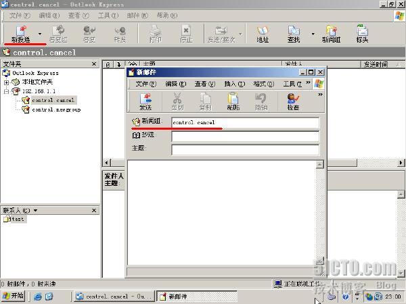Select the 192.168.1.1 news server
This screenshot has height=304, width=406.
click(x=39, y=91)
